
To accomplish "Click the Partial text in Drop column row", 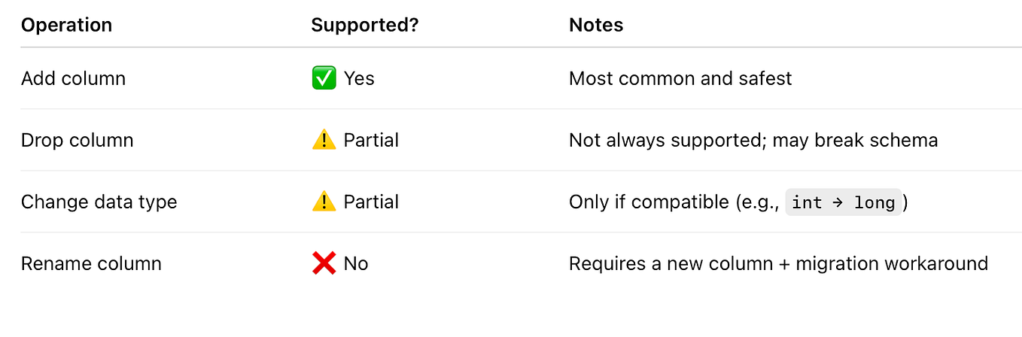I will 371,140.
